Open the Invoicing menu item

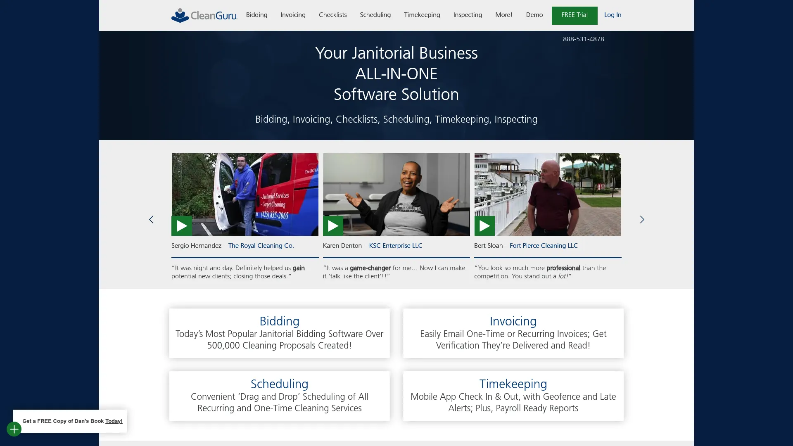pos(293,15)
